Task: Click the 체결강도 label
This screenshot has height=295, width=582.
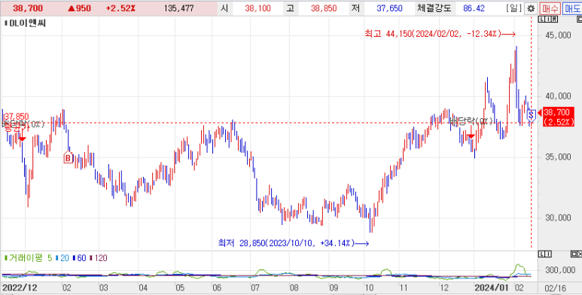Action: pos(434,8)
